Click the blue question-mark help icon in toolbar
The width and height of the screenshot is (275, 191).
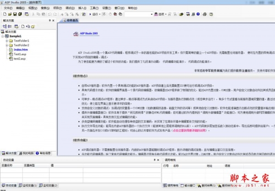(x=198, y=14)
